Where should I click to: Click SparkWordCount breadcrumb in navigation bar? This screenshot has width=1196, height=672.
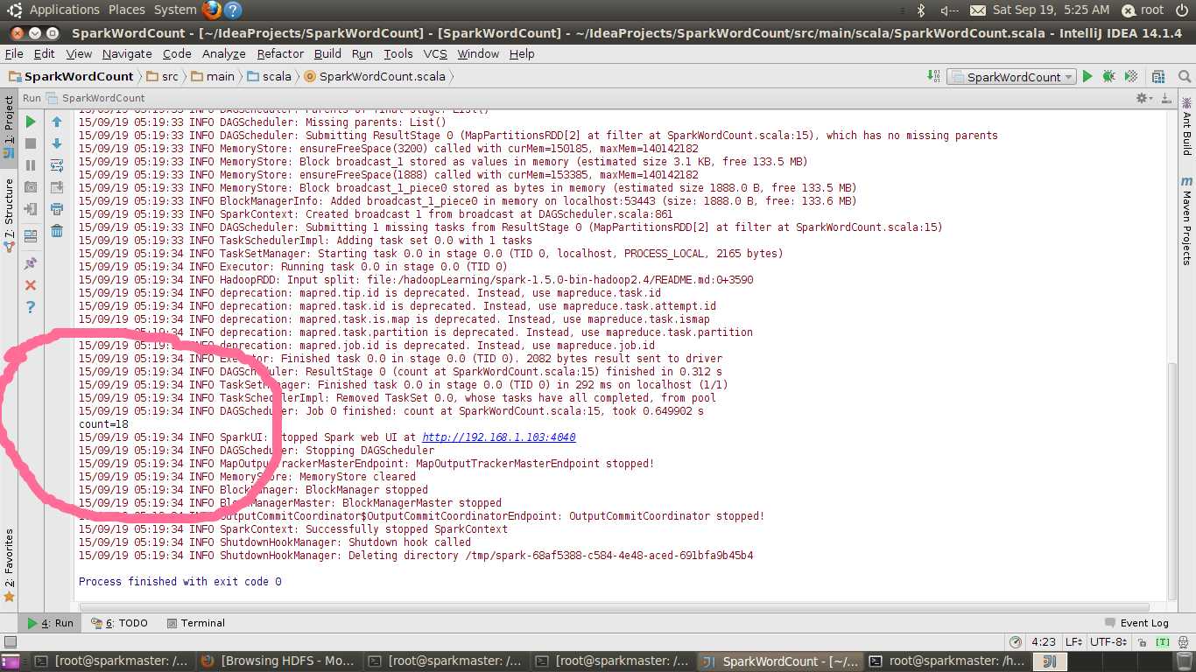tap(71, 76)
